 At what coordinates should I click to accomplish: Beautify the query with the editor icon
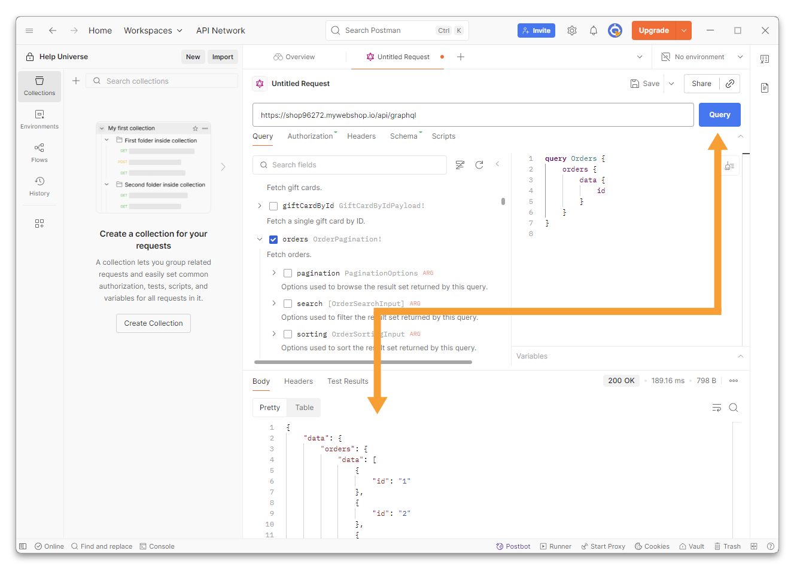pos(729,166)
